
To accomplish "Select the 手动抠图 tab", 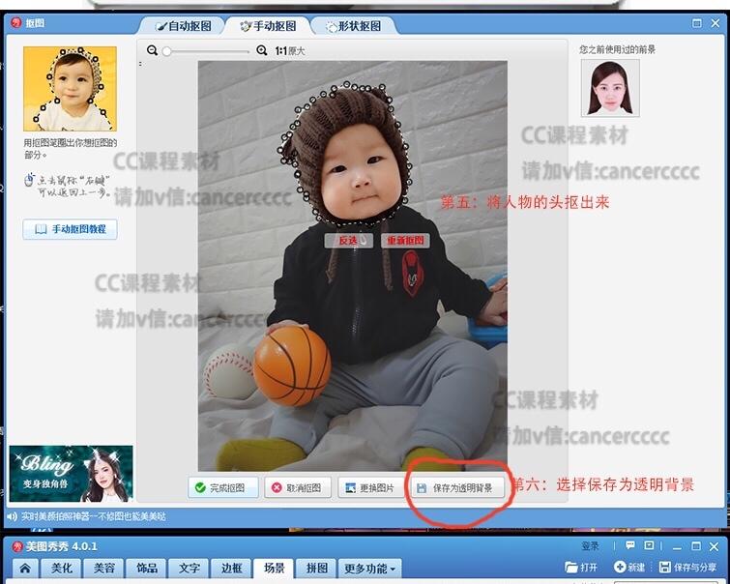I will (x=268, y=25).
